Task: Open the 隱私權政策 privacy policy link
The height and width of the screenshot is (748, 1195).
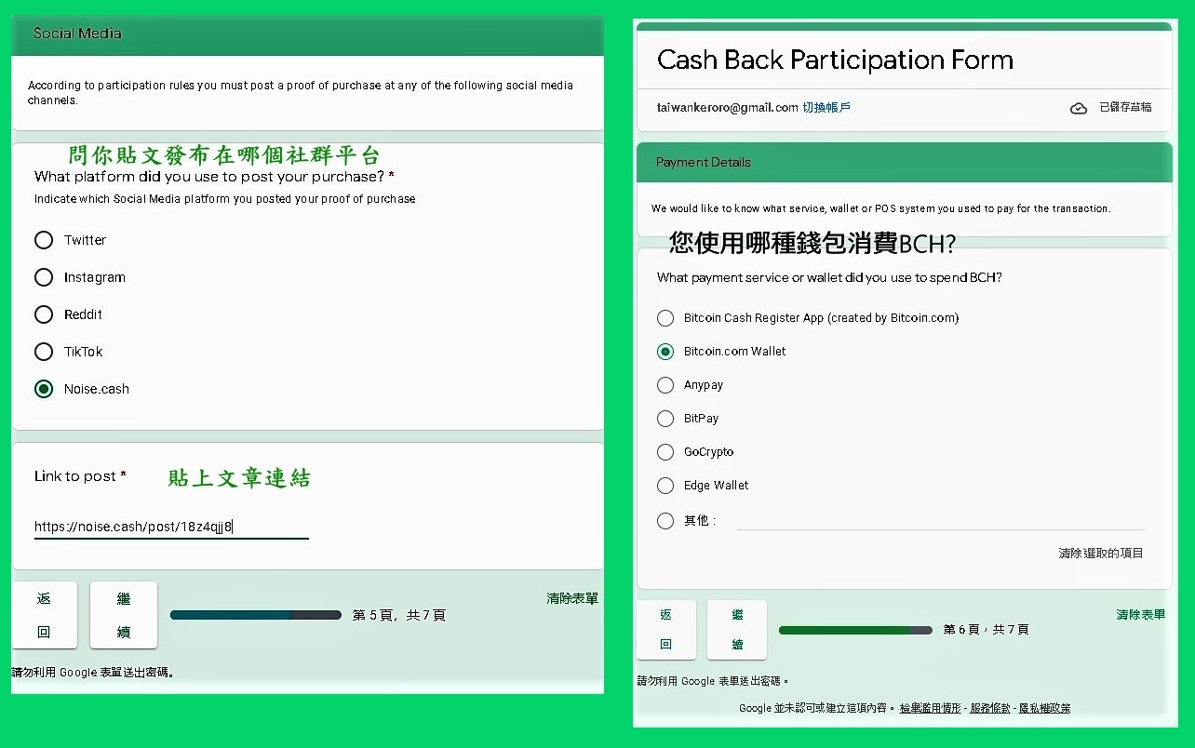Action: 1044,708
